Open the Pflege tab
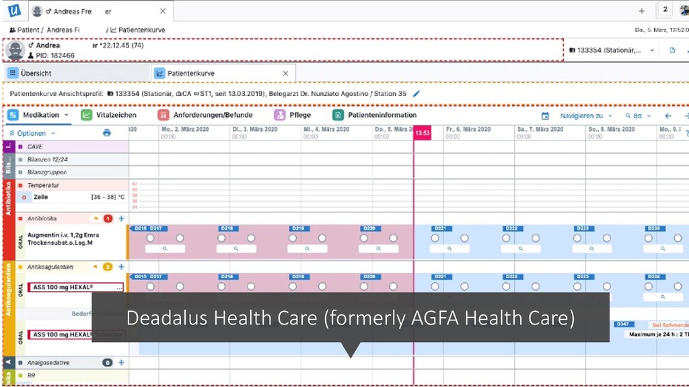Image resolution: width=689 pixels, height=387 pixels. (292, 115)
